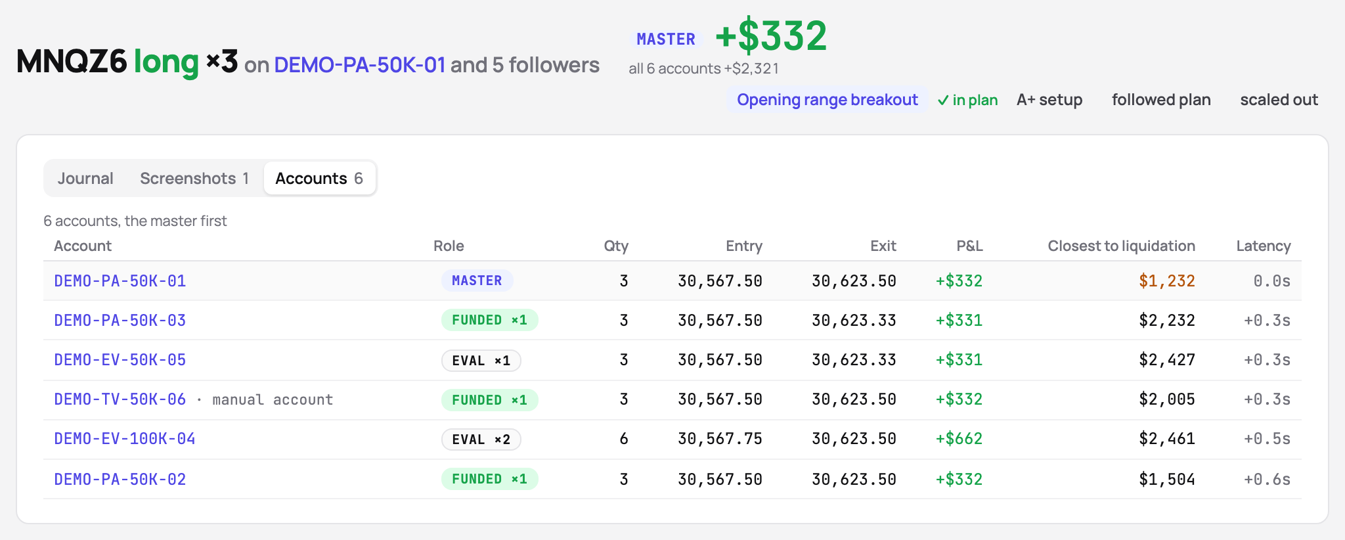Switch to the Journal tab
The image size is (1345, 540).
85,178
